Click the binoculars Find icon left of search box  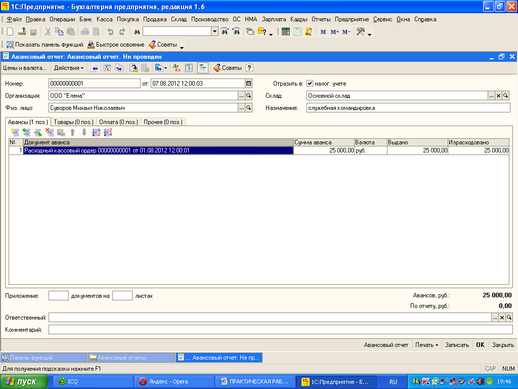tap(137, 32)
